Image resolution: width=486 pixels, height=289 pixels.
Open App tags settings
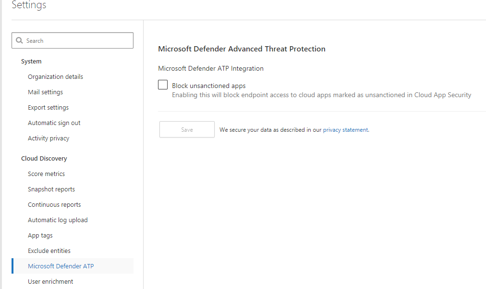click(x=40, y=236)
